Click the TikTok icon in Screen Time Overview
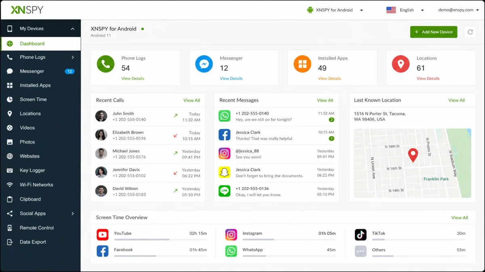485x272 pixels. click(361, 235)
